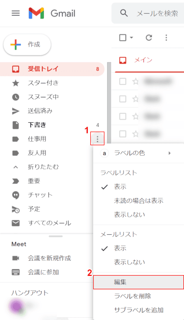184x320 pixels.
Task: Star the second email
Action: click(x=135, y=99)
